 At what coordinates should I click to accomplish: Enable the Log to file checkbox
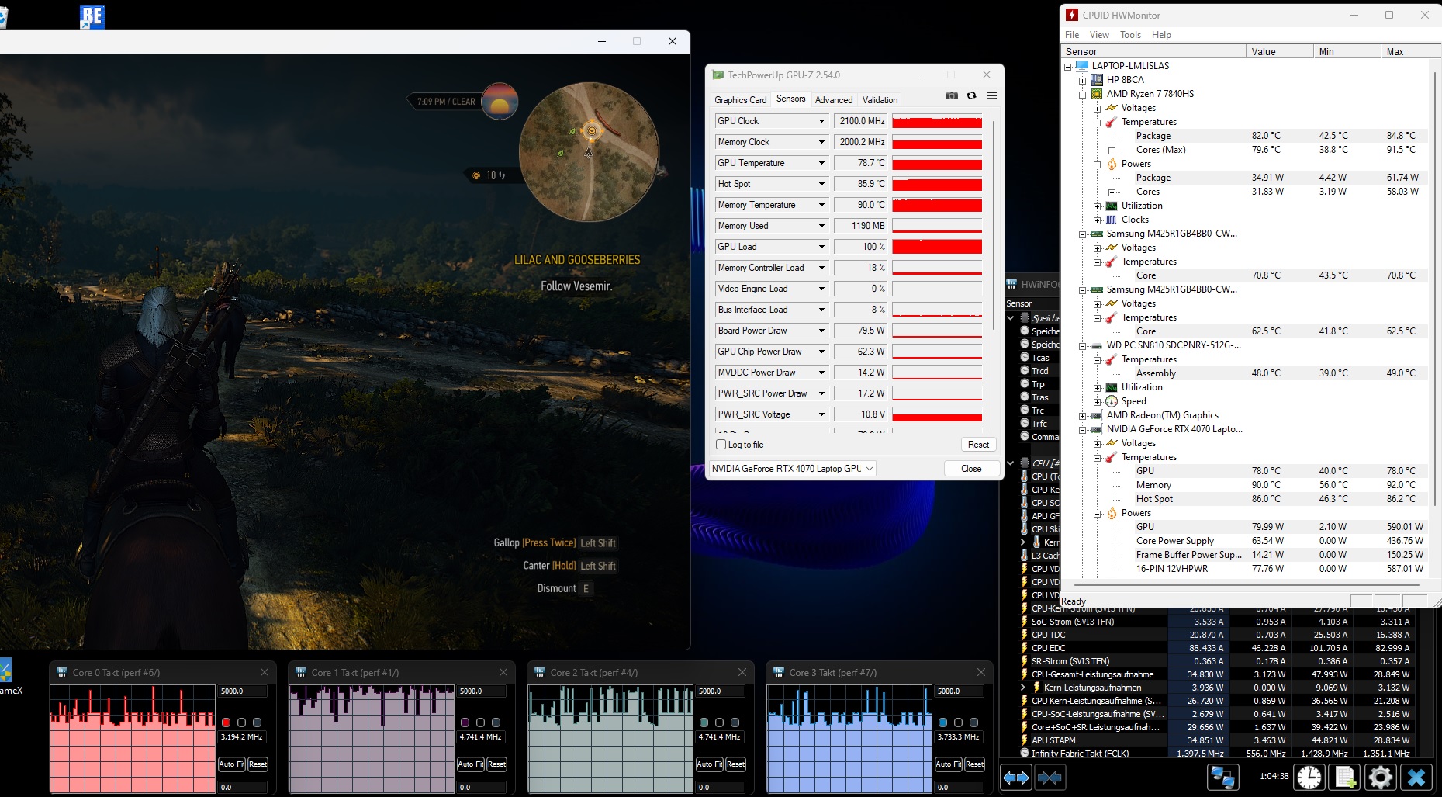721,445
